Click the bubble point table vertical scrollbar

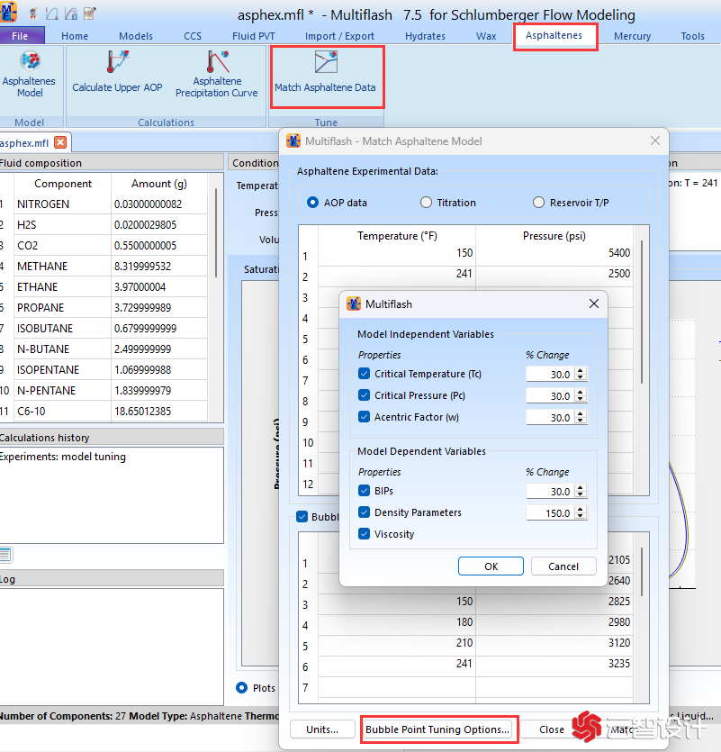click(x=642, y=572)
